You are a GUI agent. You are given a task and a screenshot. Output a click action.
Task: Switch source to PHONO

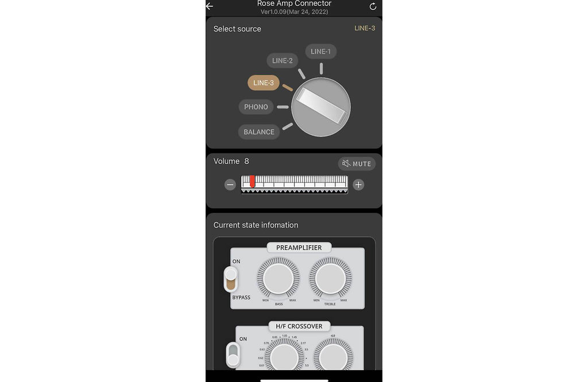click(x=256, y=107)
